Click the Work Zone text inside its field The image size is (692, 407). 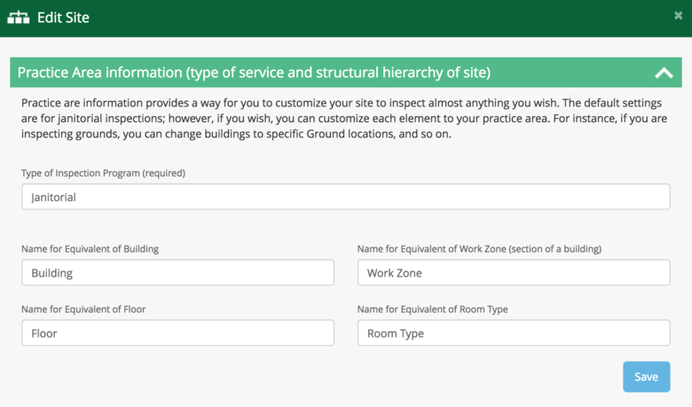tap(395, 273)
